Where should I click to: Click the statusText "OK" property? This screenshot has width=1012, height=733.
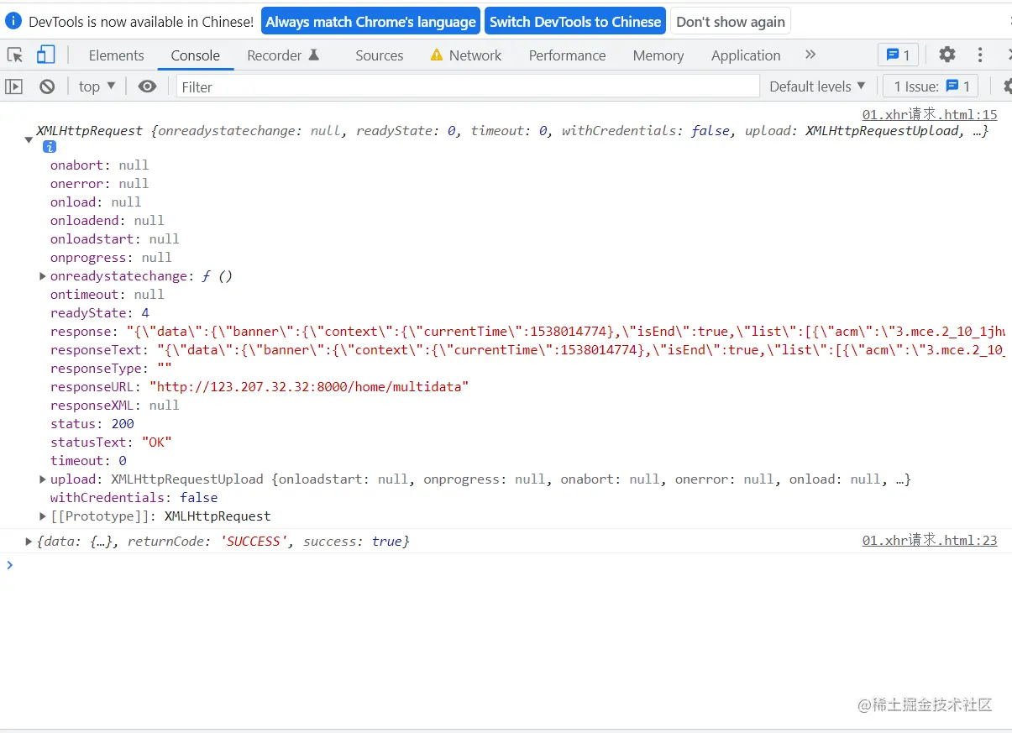pos(111,442)
